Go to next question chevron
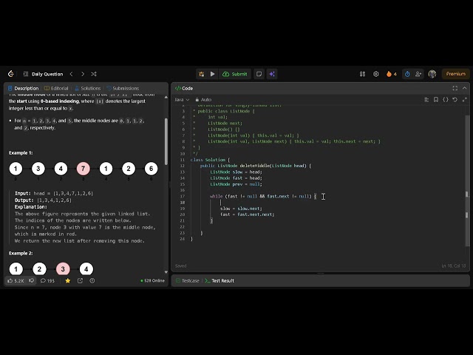The height and width of the screenshot is (355, 473). pos(83,74)
